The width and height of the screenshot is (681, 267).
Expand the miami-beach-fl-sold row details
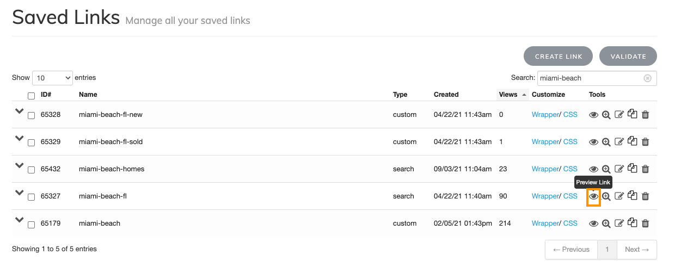coord(20,139)
